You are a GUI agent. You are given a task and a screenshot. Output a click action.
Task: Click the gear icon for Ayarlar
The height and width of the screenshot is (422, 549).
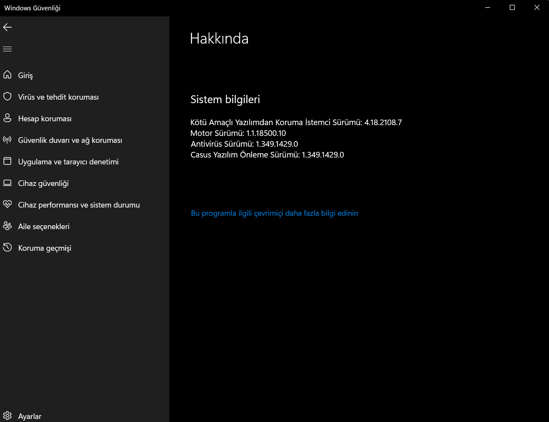coord(7,416)
